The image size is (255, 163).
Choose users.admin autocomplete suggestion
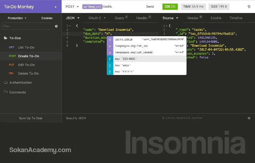tap(146, 39)
